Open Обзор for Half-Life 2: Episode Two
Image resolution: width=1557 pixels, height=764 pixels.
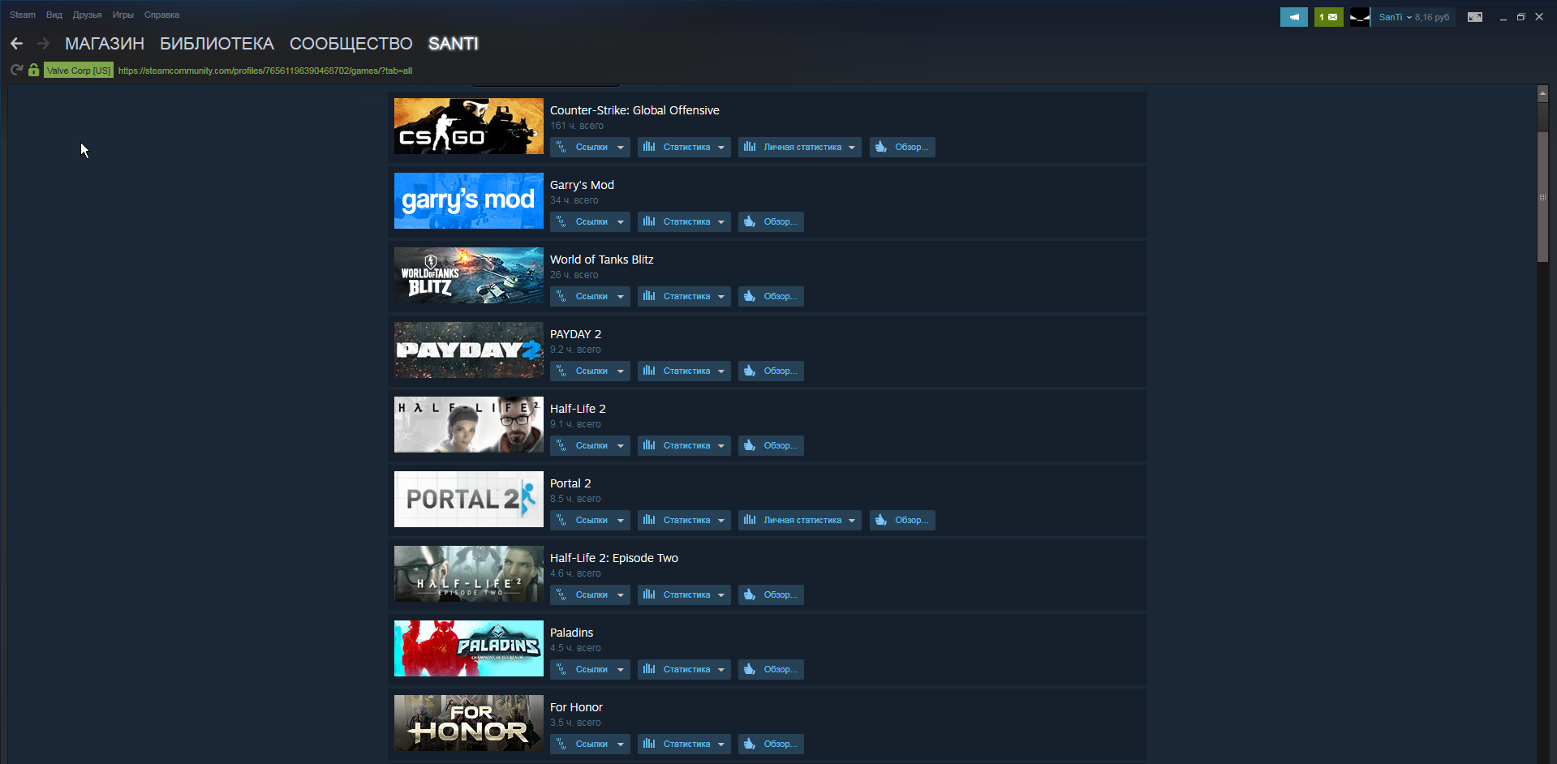[x=771, y=594]
